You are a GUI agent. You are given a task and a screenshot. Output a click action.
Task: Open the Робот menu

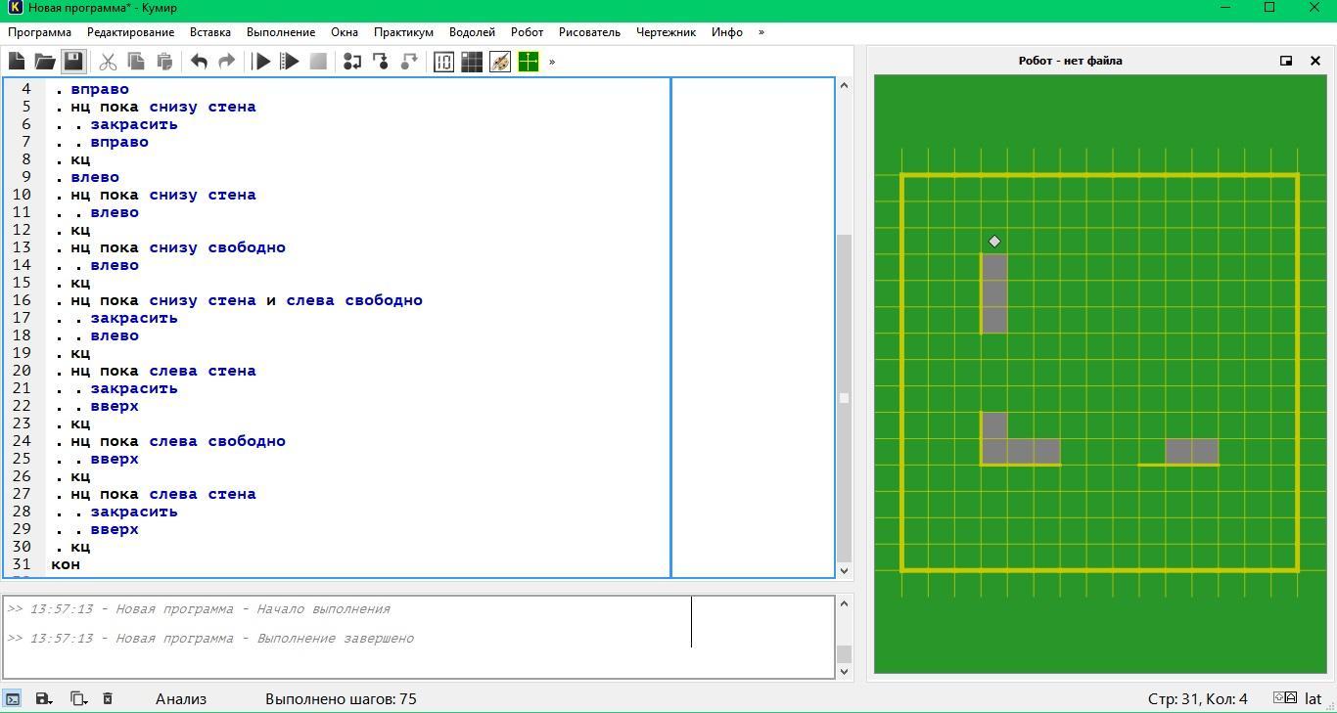pyautogui.click(x=527, y=32)
